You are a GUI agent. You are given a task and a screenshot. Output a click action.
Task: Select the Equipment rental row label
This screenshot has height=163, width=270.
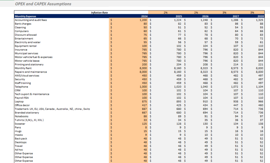click(26, 46)
